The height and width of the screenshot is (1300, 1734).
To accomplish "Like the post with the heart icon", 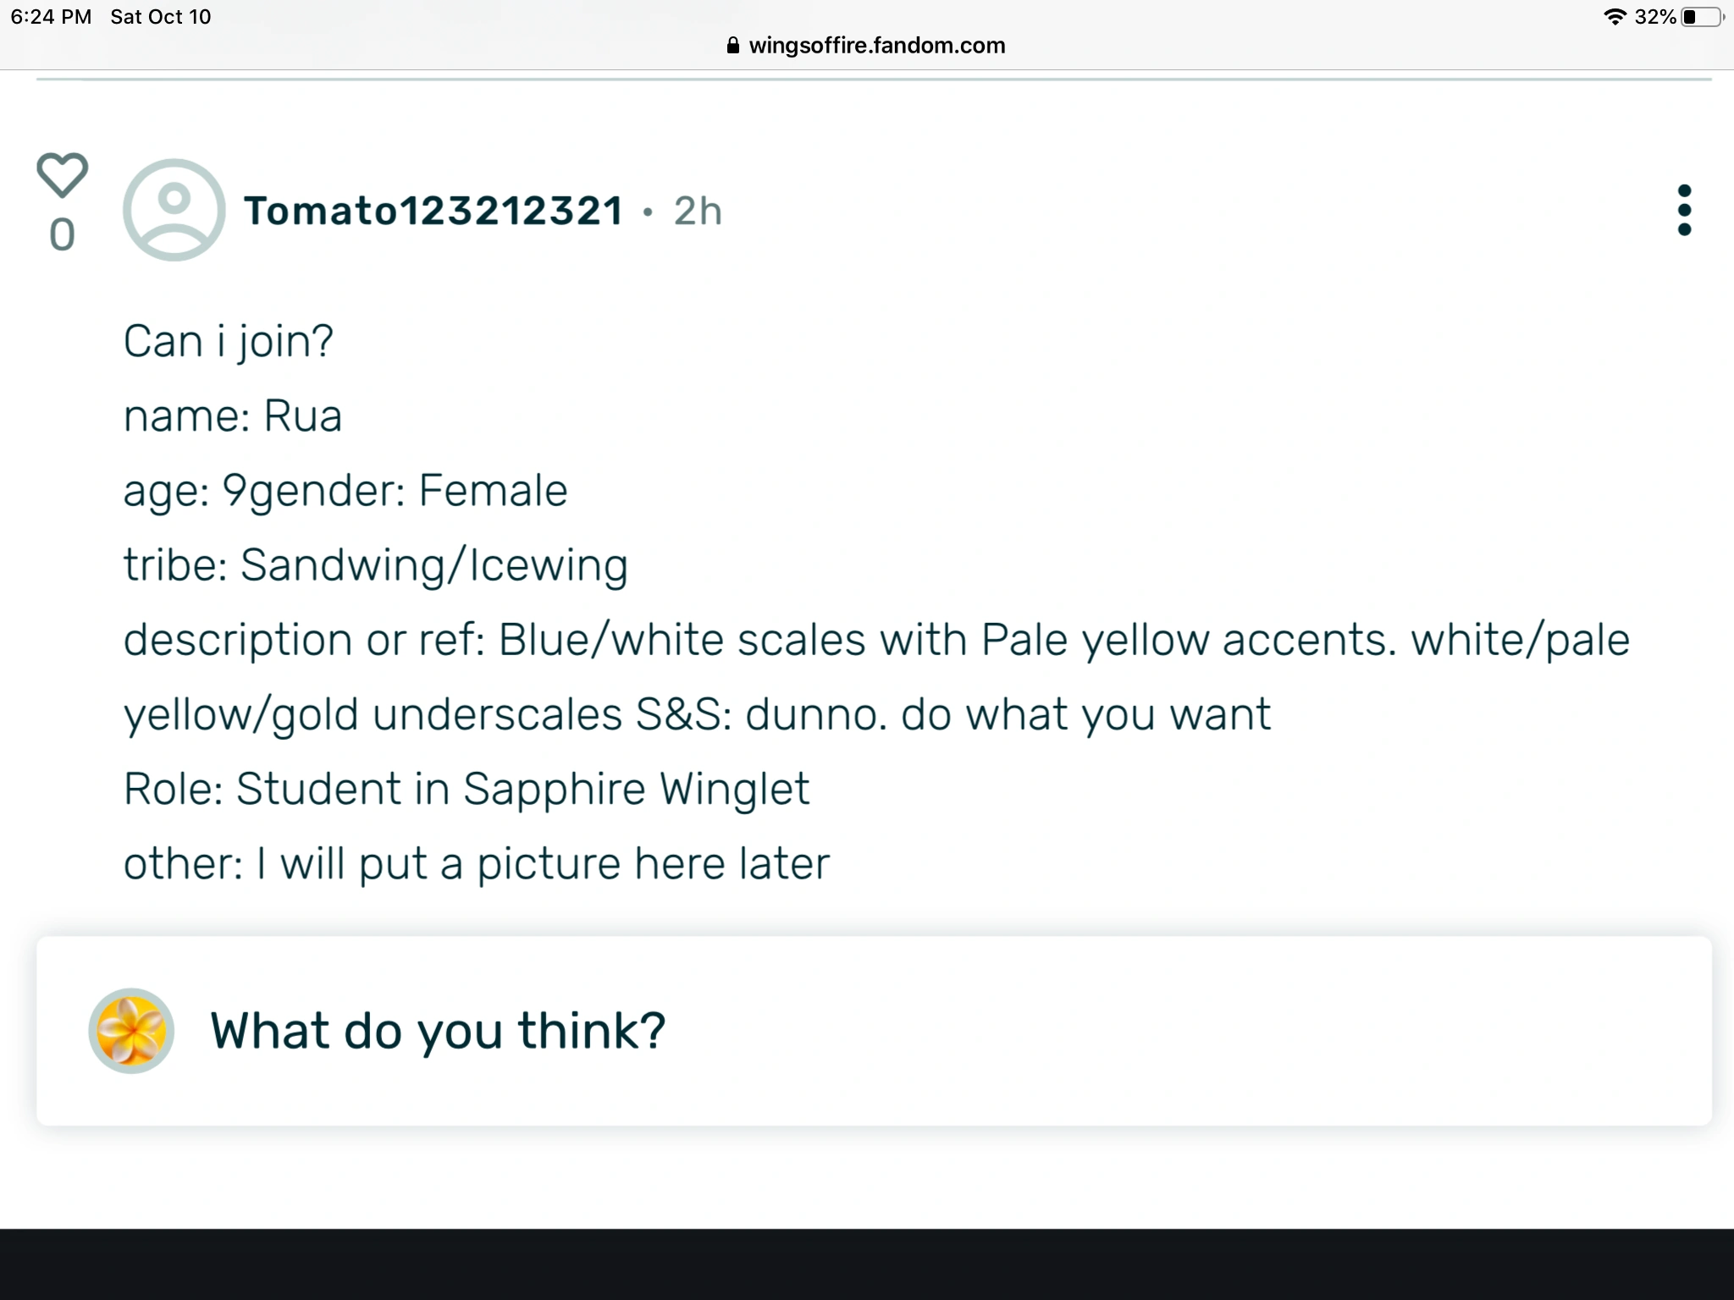I will tap(62, 174).
